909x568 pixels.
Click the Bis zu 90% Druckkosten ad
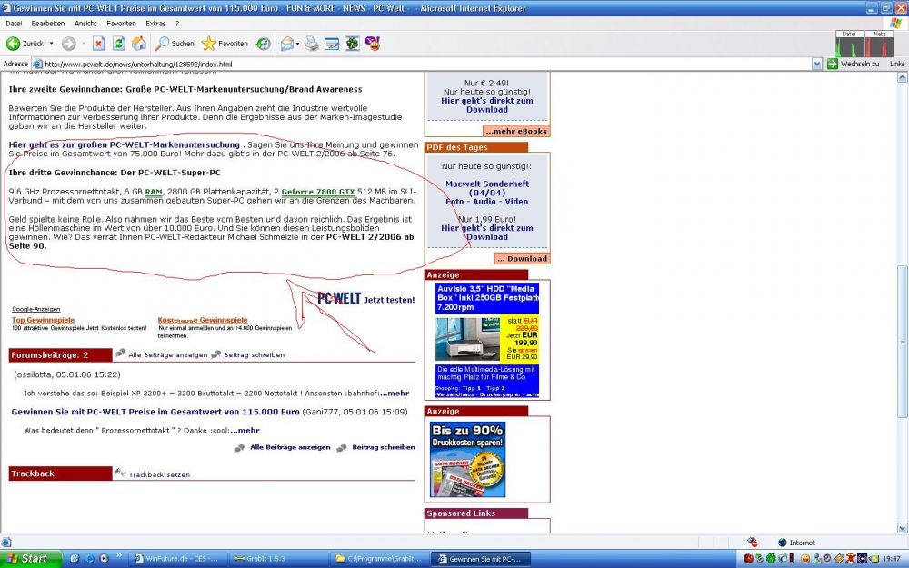pos(467,459)
